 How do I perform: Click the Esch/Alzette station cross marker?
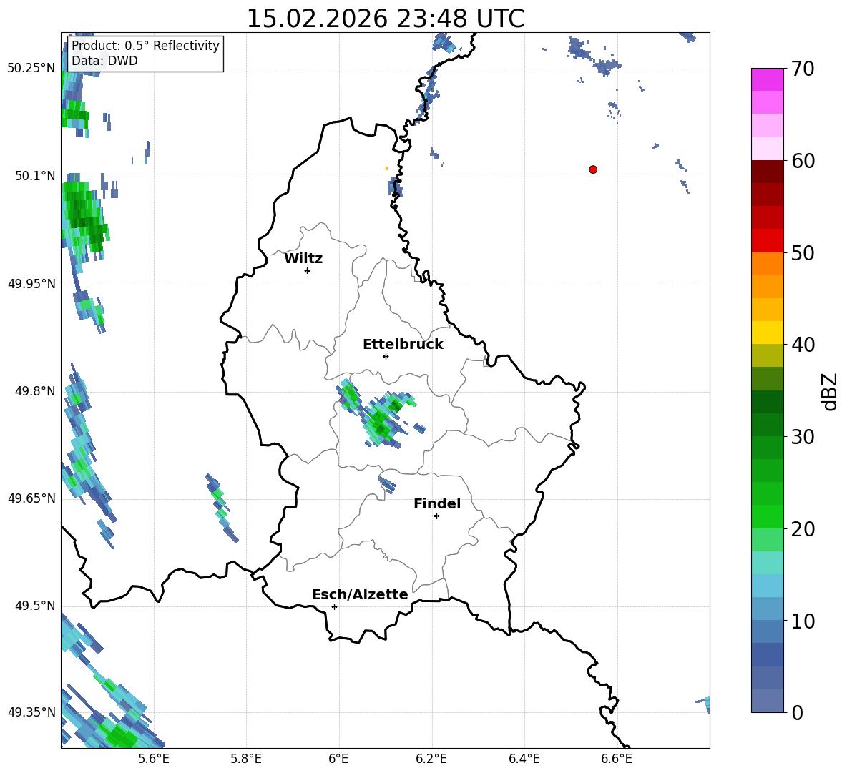334,606
